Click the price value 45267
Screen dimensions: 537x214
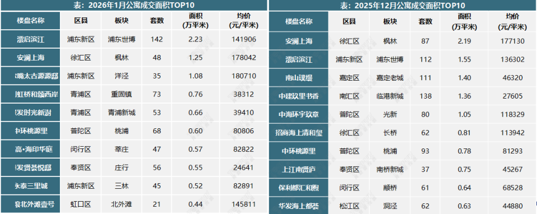512,169
